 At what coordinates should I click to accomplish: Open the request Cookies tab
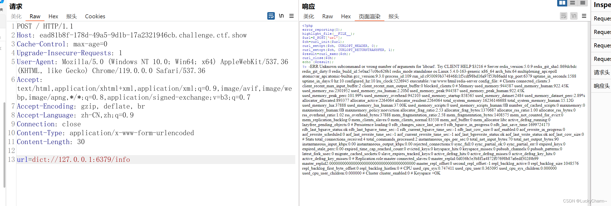coord(95,16)
